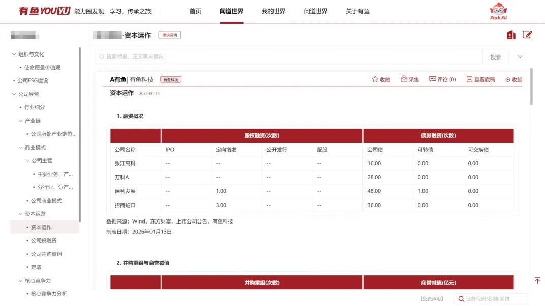Open 评论 (0) comments
Viewport: 545px width, 306px height.
(x=442, y=80)
